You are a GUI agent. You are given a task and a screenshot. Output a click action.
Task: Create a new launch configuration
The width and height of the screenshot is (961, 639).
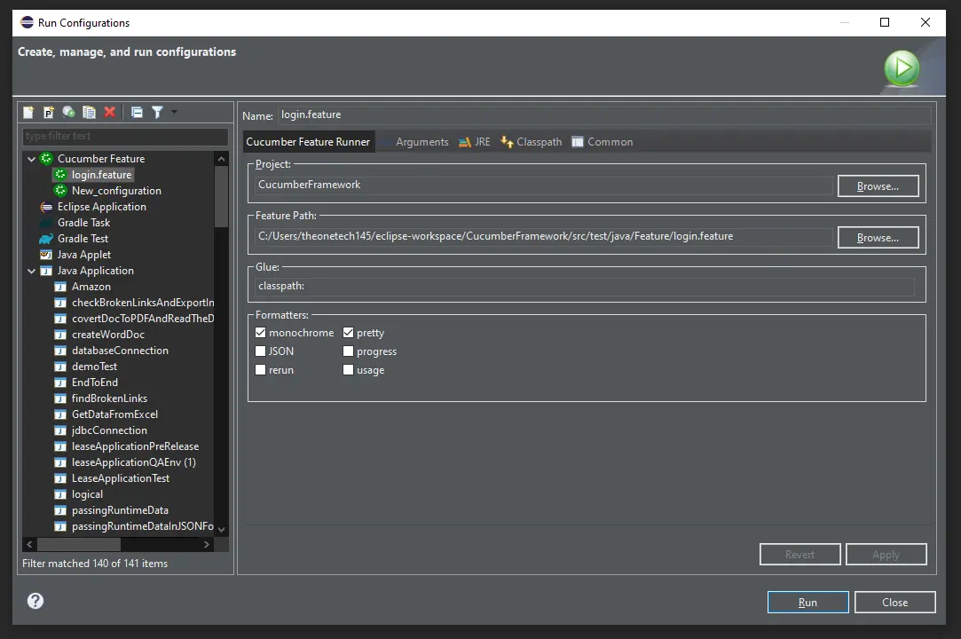28,112
